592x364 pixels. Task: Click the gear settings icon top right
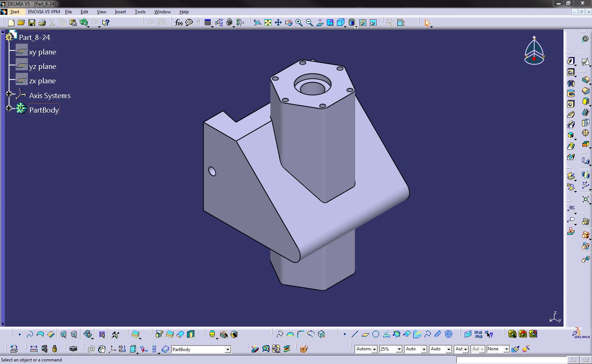585,39
